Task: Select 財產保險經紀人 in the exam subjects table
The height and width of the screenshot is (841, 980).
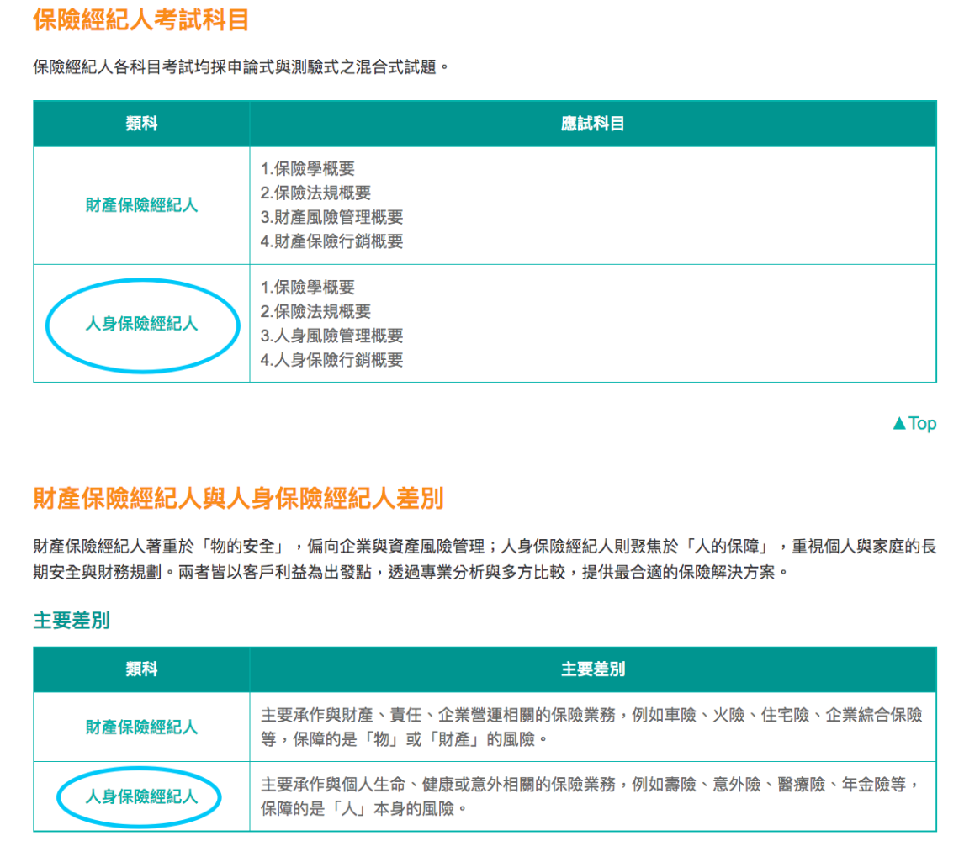Action: [x=142, y=205]
